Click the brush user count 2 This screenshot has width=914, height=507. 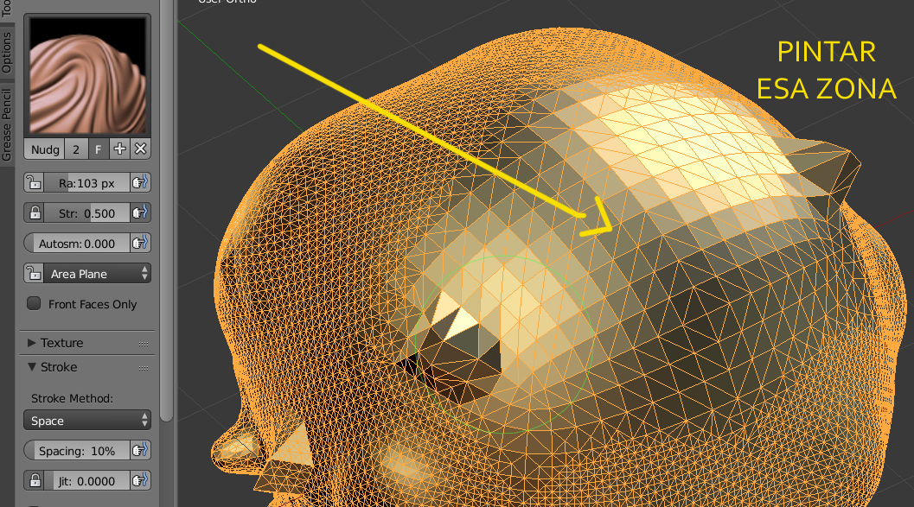pyautogui.click(x=76, y=149)
